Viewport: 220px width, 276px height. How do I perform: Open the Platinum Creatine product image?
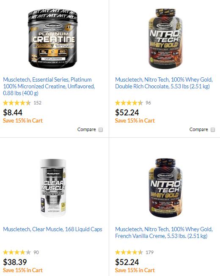point(52,38)
